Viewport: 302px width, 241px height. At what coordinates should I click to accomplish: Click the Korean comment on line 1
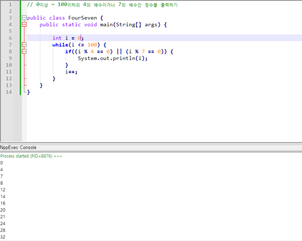[102, 5]
